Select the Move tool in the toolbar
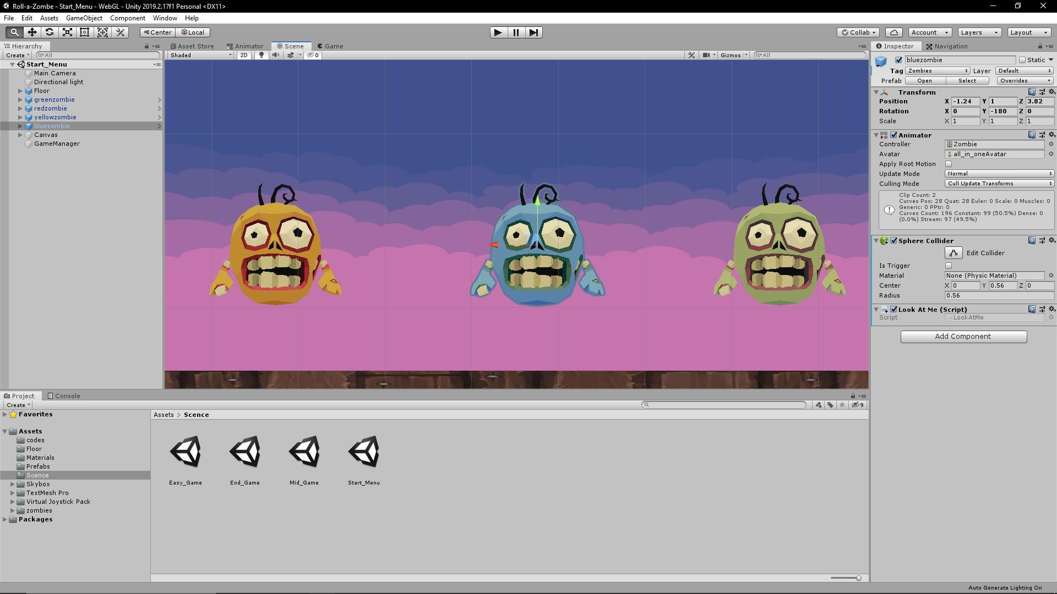Image resolution: width=1057 pixels, height=594 pixels. (x=32, y=32)
